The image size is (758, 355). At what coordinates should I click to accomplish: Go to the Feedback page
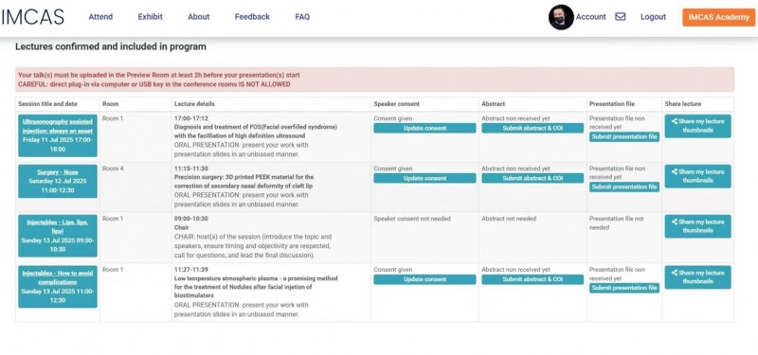coord(252,17)
